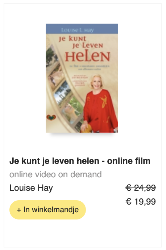Click the 'online film' part of the title

coord(129,161)
